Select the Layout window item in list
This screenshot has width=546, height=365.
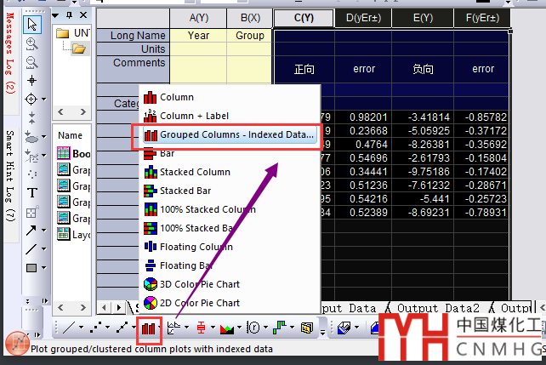[74, 234]
